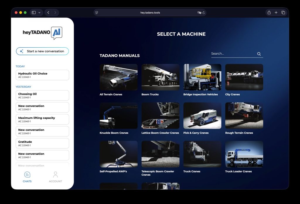300x204 pixels.
Task: Toggle the Safari sidebar icon
Action: (x=34, y=13)
